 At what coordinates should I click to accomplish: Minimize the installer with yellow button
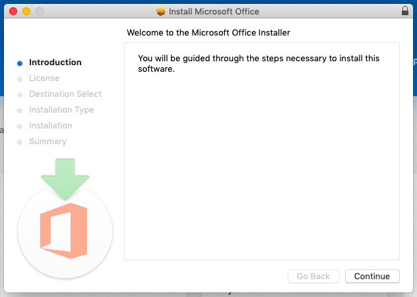(26, 11)
